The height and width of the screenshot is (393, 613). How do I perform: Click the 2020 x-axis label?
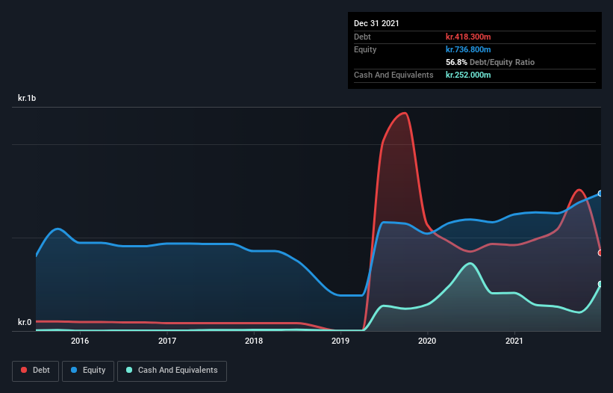[427, 341]
